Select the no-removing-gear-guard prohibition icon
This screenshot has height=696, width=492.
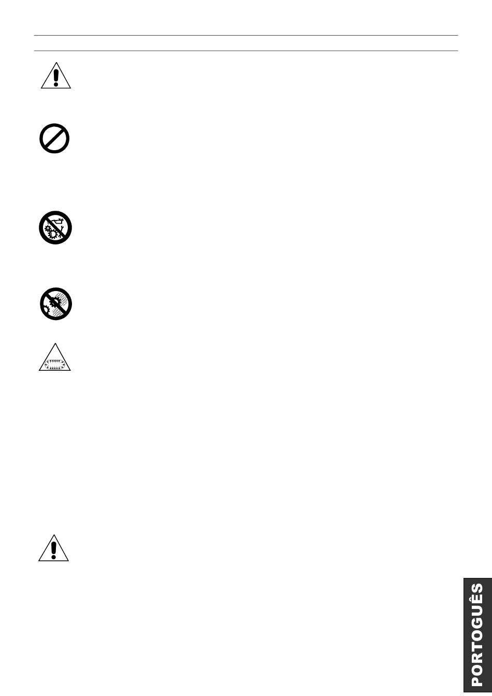(x=56, y=303)
